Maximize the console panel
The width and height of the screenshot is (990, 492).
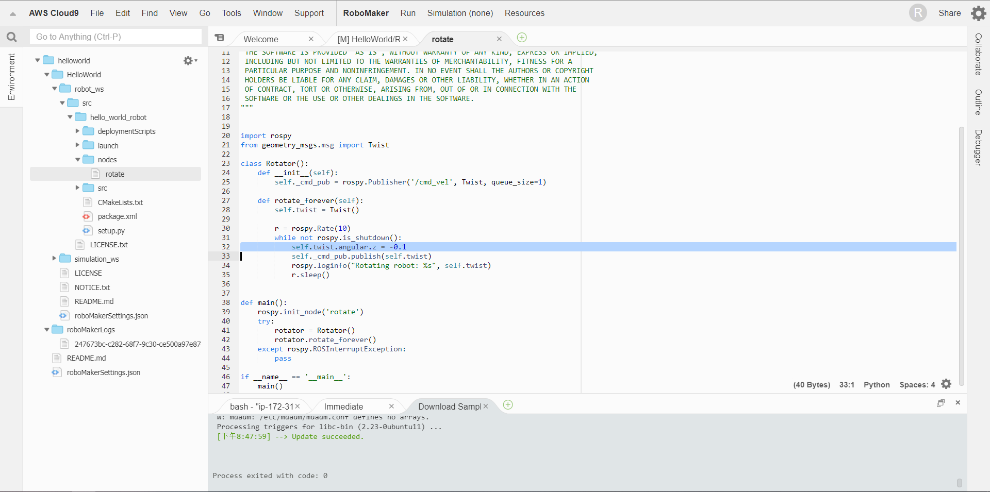click(x=940, y=403)
